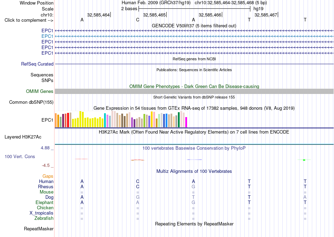This screenshot has width=334, height=237.
Task: Click 'Repeating Elements by RepeatMasker' title
Action: (194, 224)
